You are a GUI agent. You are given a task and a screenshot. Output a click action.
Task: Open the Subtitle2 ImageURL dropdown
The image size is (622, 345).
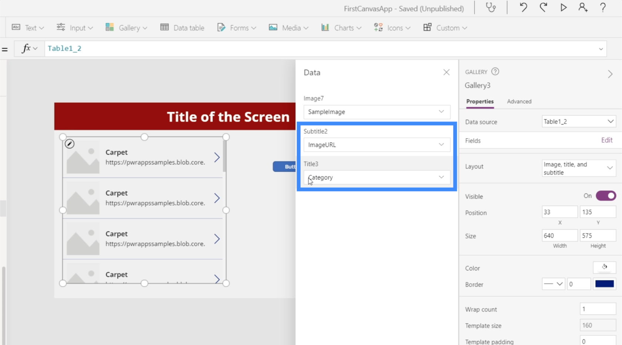pyautogui.click(x=377, y=145)
